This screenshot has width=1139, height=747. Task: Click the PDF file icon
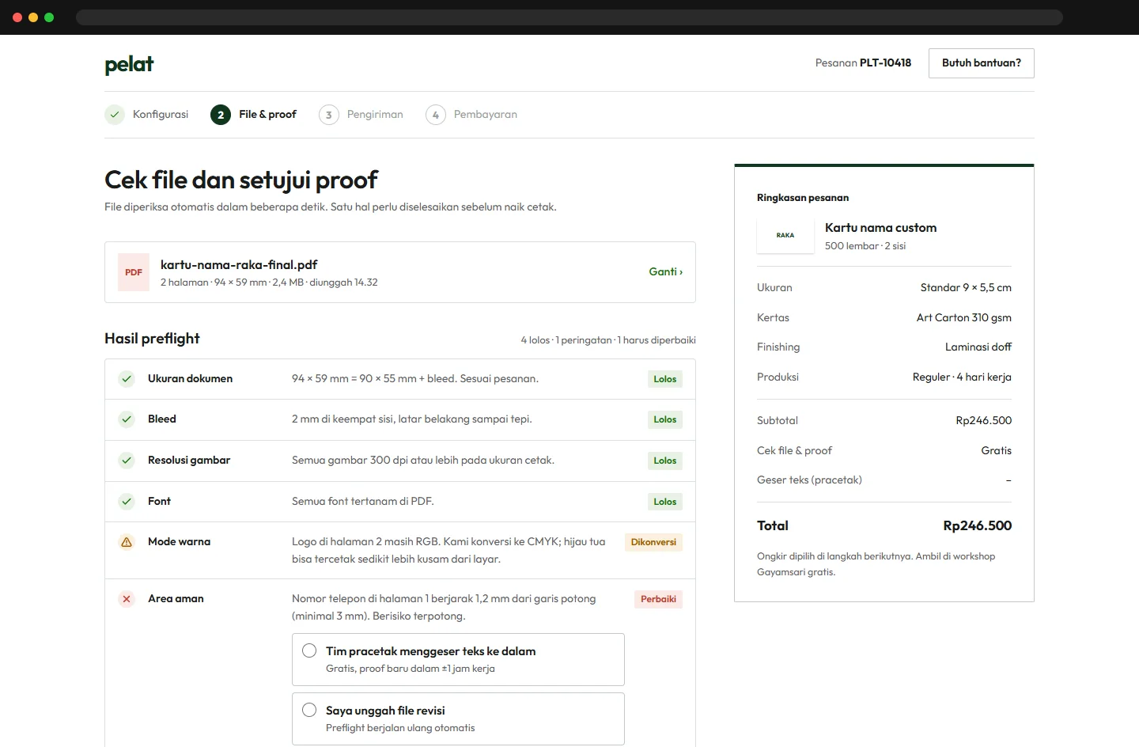point(134,272)
